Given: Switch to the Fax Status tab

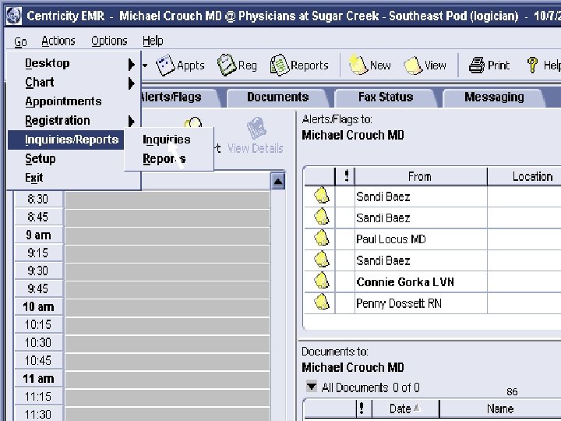Looking at the screenshot, I should [386, 97].
